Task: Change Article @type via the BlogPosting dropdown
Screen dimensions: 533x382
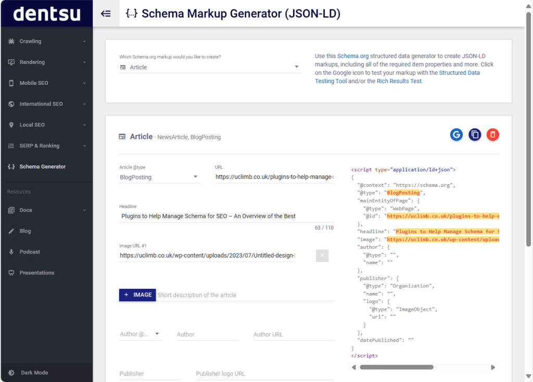Action: click(159, 177)
